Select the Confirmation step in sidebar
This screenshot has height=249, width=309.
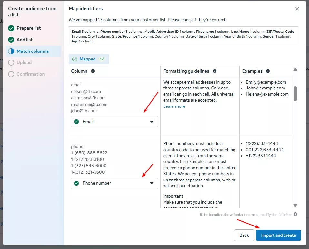(x=30, y=74)
